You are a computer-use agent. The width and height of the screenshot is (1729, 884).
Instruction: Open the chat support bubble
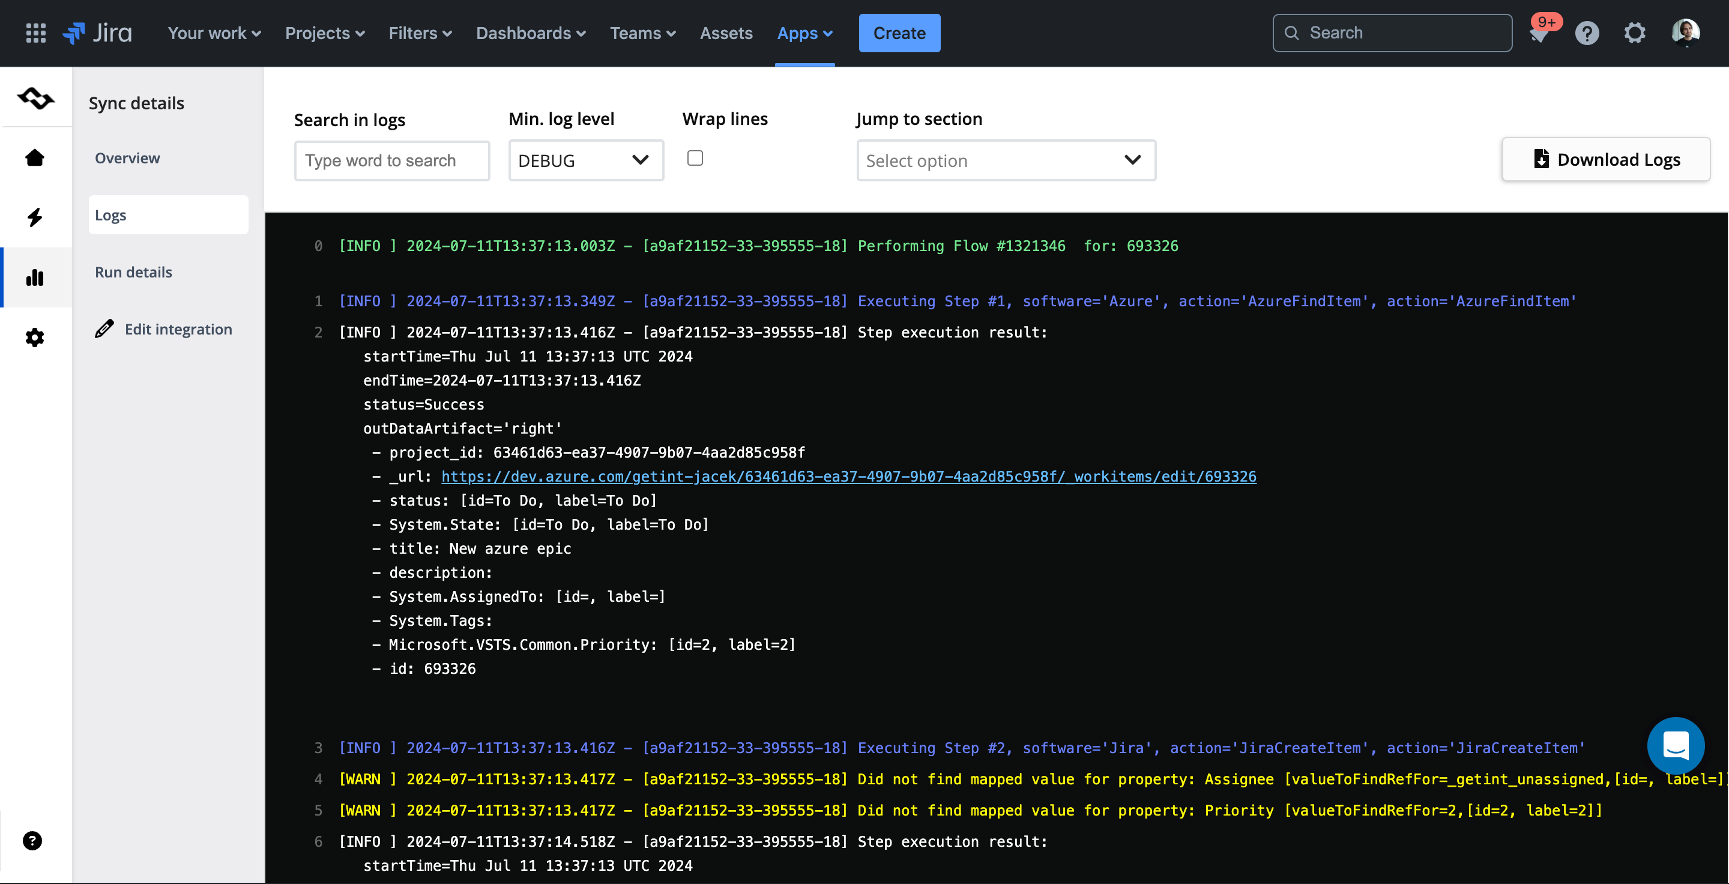pos(1676,745)
